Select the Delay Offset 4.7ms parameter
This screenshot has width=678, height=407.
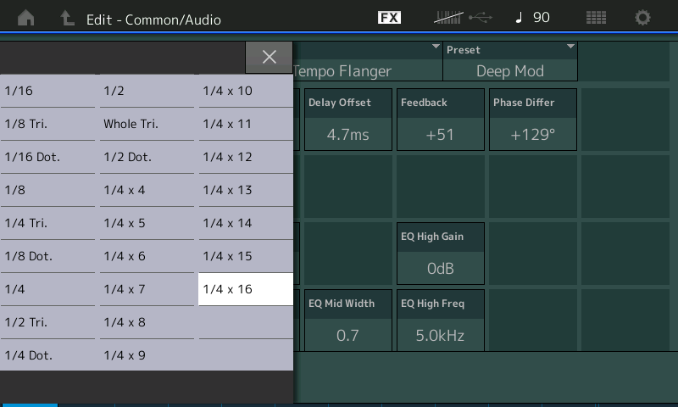pyautogui.click(x=348, y=120)
